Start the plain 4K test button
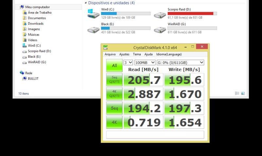 click(x=114, y=122)
